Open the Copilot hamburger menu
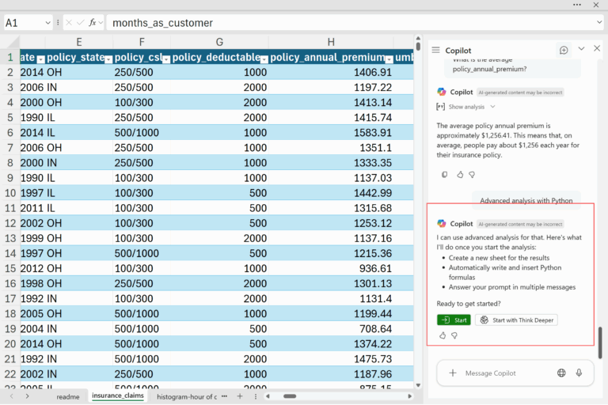This screenshot has height=405, width=608. pyautogui.click(x=435, y=50)
